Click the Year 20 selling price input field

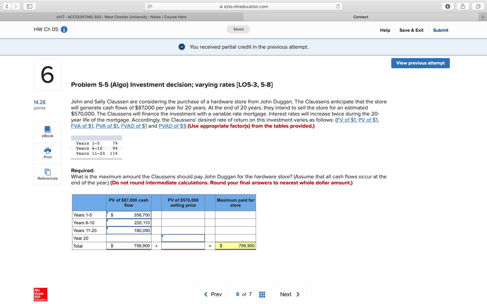point(183,238)
